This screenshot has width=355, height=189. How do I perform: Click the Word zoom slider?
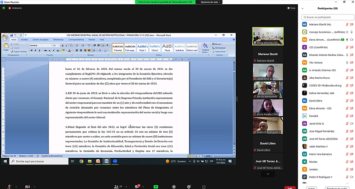point(223,156)
